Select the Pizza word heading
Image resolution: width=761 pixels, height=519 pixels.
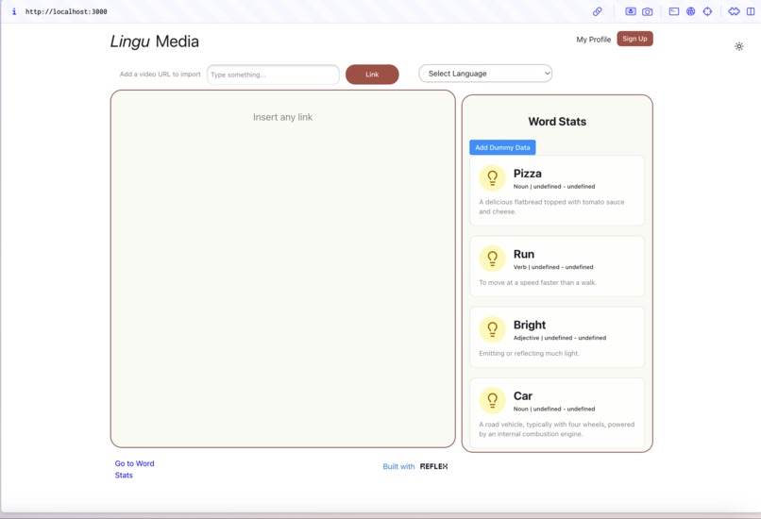tap(528, 174)
